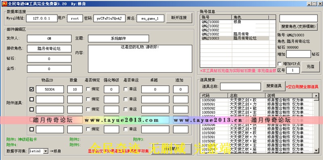
Task: Click the 金币 amount field
Action: pyautogui.click(x=49, y=69)
